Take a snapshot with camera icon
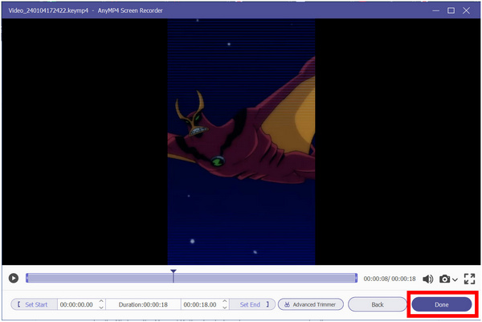The image size is (482, 322). (x=444, y=279)
